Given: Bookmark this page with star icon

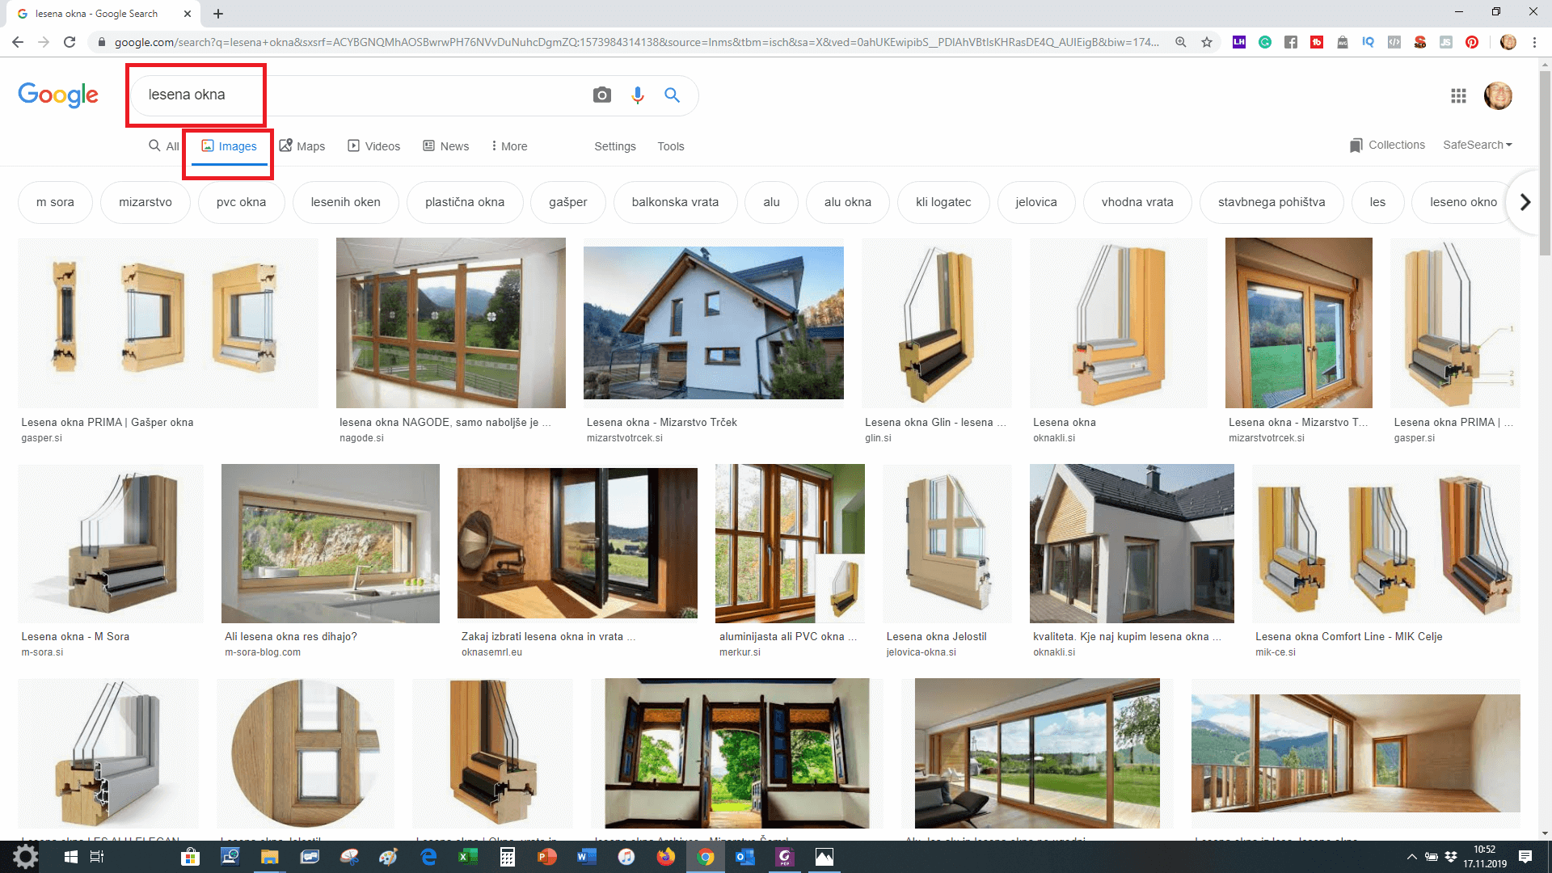Looking at the screenshot, I should pyautogui.click(x=1207, y=42).
